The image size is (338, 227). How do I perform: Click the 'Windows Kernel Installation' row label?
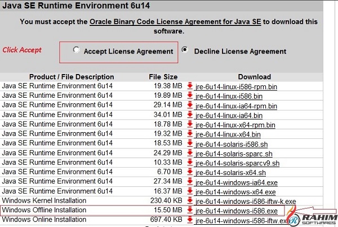point(44,200)
